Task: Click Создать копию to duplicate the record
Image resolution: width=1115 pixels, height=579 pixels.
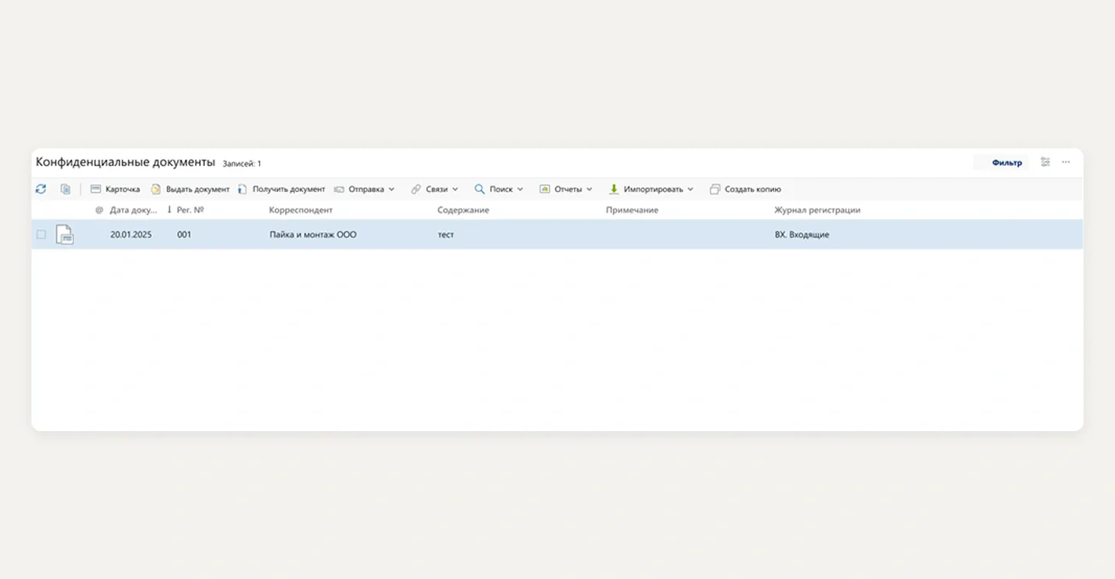Action: pos(745,189)
